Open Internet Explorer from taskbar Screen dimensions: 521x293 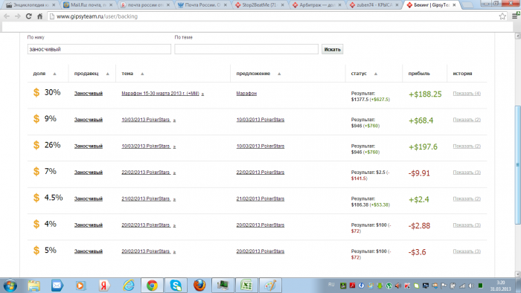128,286
